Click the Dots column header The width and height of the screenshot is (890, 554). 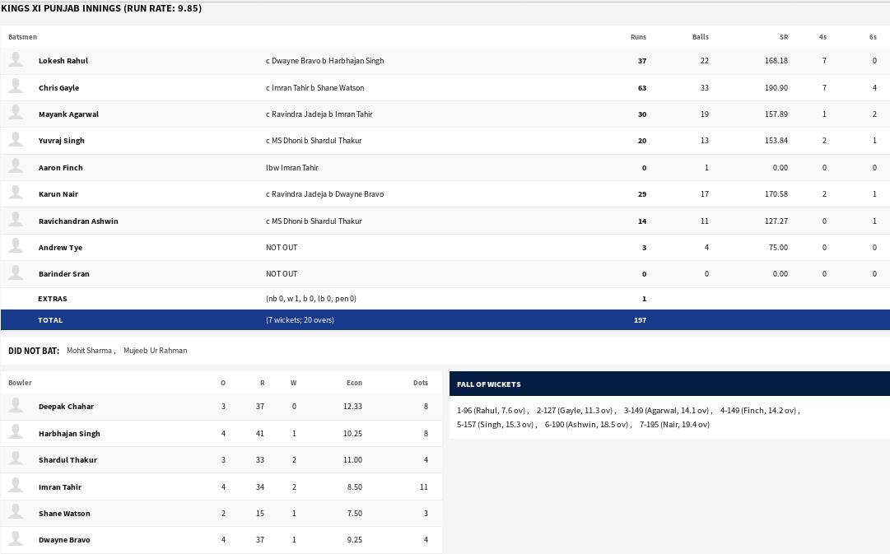(x=421, y=383)
